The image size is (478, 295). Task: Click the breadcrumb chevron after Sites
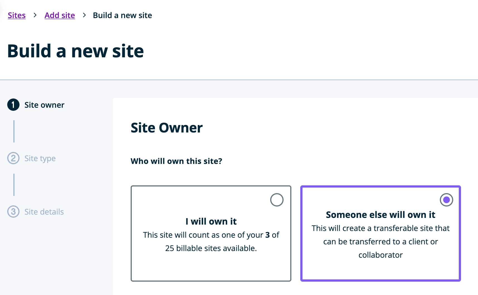pos(35,15)
